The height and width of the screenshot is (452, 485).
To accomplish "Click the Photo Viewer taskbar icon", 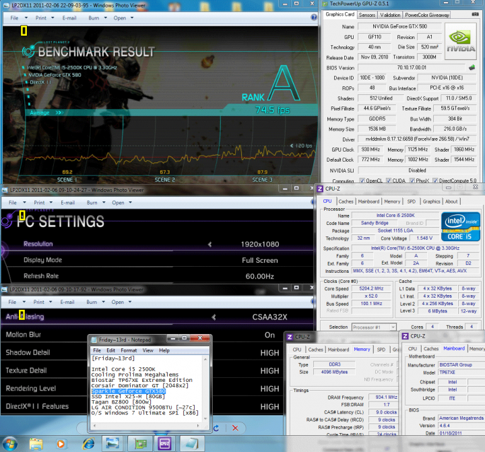I will click(112, 444).
